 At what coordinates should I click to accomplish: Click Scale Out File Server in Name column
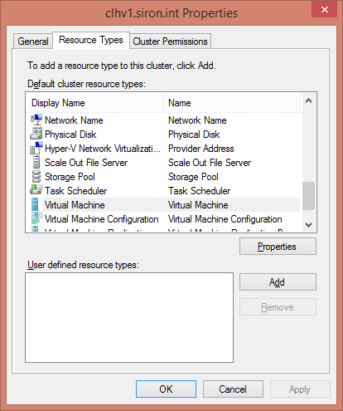point(210,163)
